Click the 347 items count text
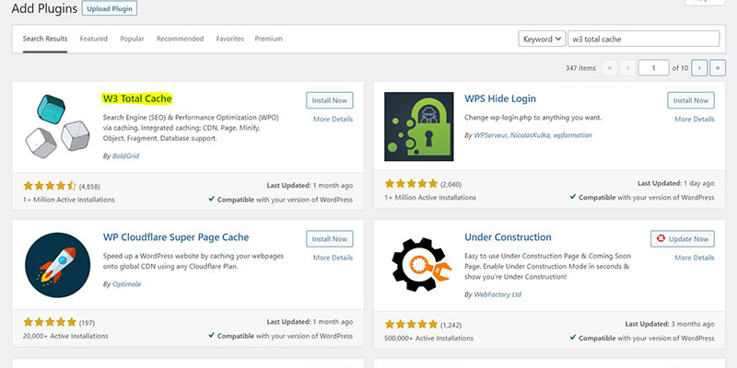The width and height of the screenshot is (737, 368). point(580,68)
